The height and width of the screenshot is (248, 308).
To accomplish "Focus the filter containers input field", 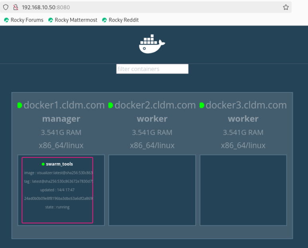I will tap(152, 69).
